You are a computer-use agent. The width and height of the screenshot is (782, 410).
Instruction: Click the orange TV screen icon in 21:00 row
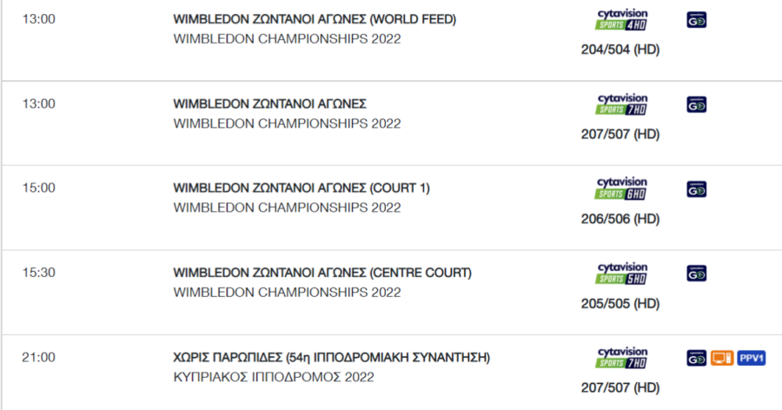722,358
